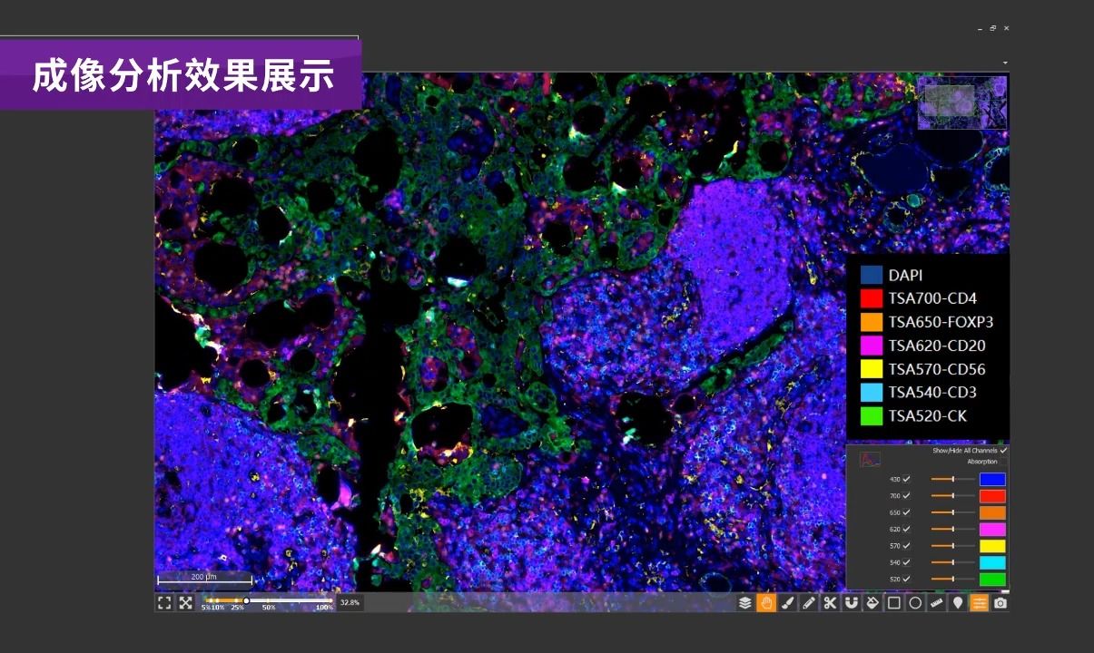This screenshot has height=653, width=1094.
Task: Select the brush tool
Action: point(787,602)
